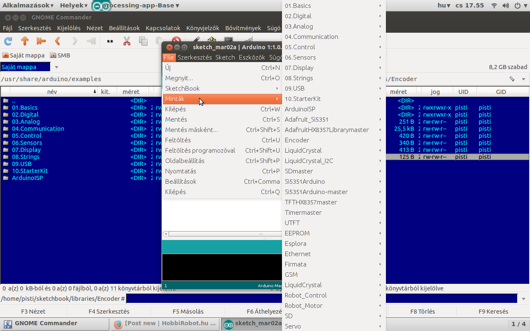Select the 03.Analog folder in left pane

pos(26,122)
